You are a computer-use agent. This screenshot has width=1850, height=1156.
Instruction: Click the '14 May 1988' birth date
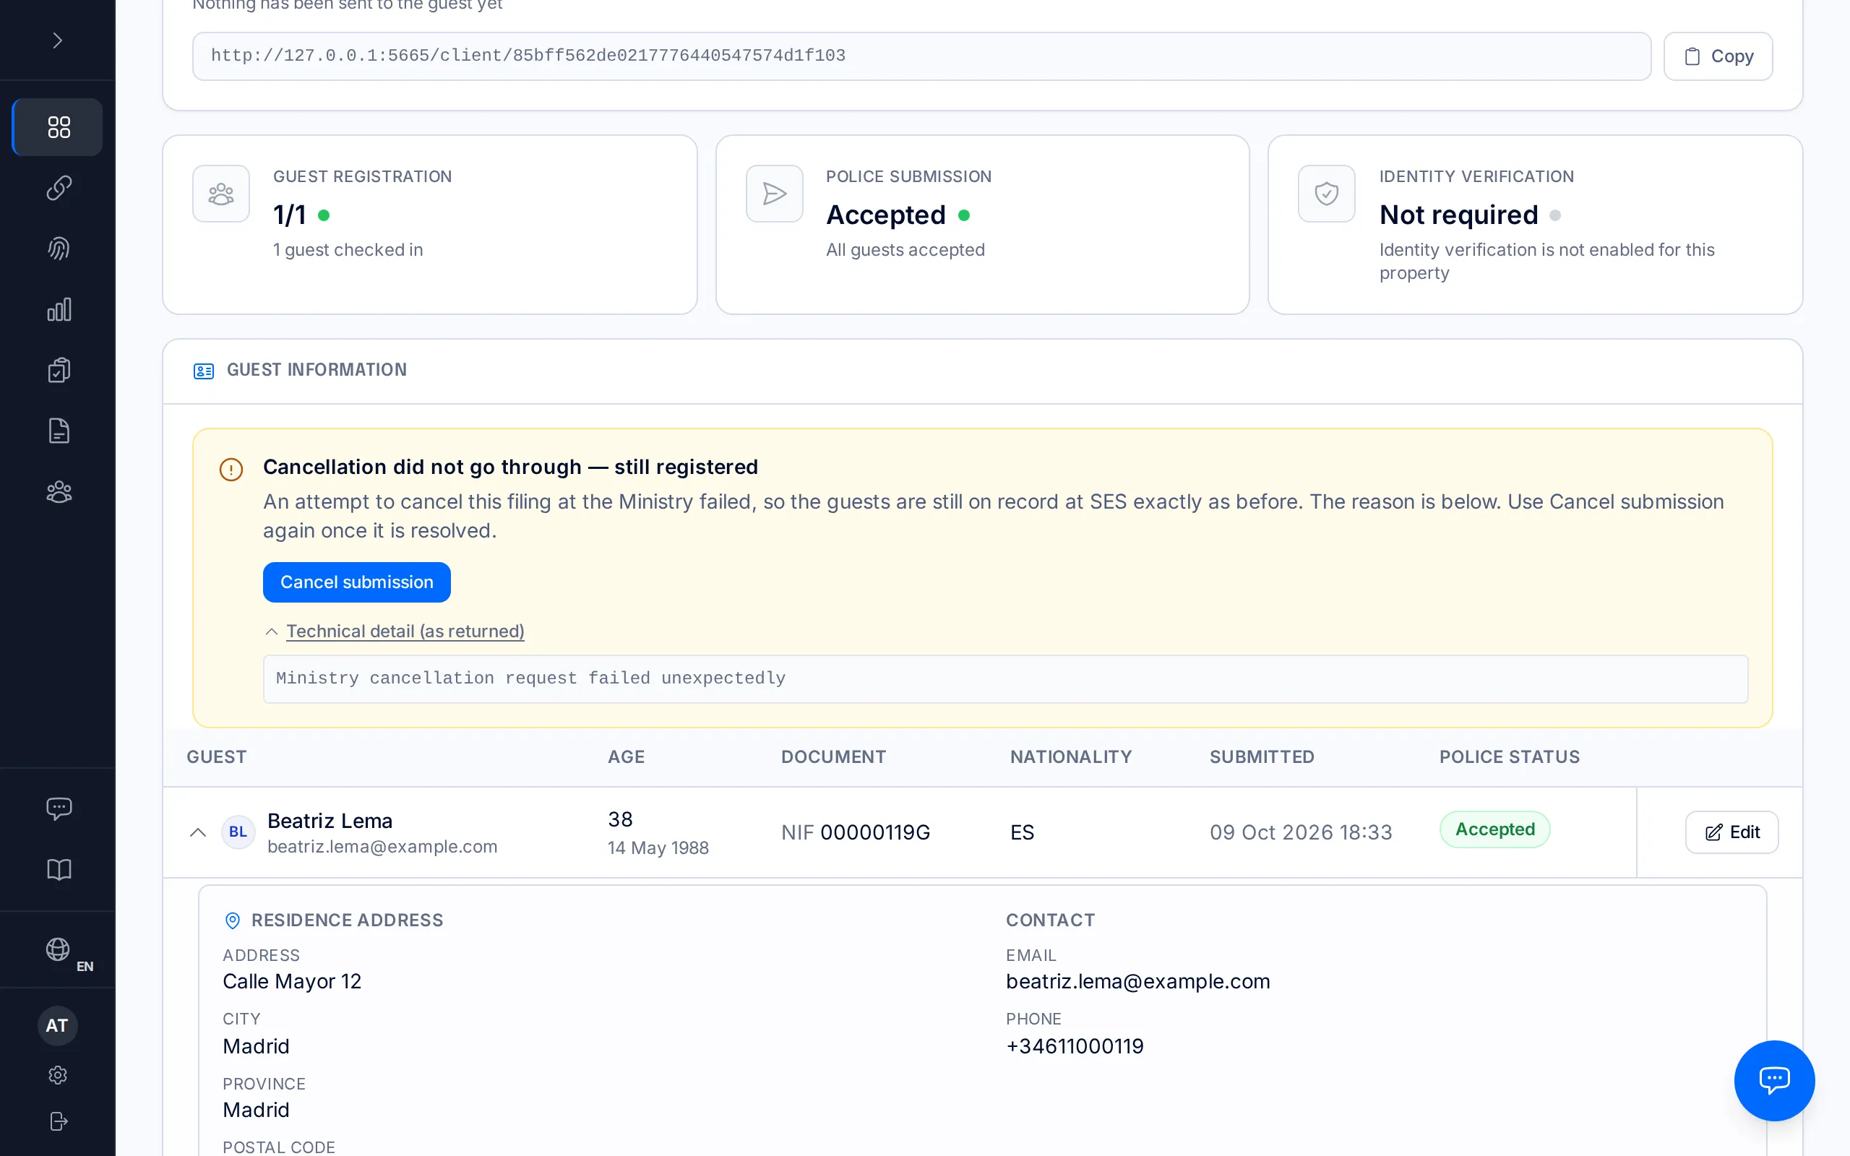pyautogui.click(x=658, y=848)
